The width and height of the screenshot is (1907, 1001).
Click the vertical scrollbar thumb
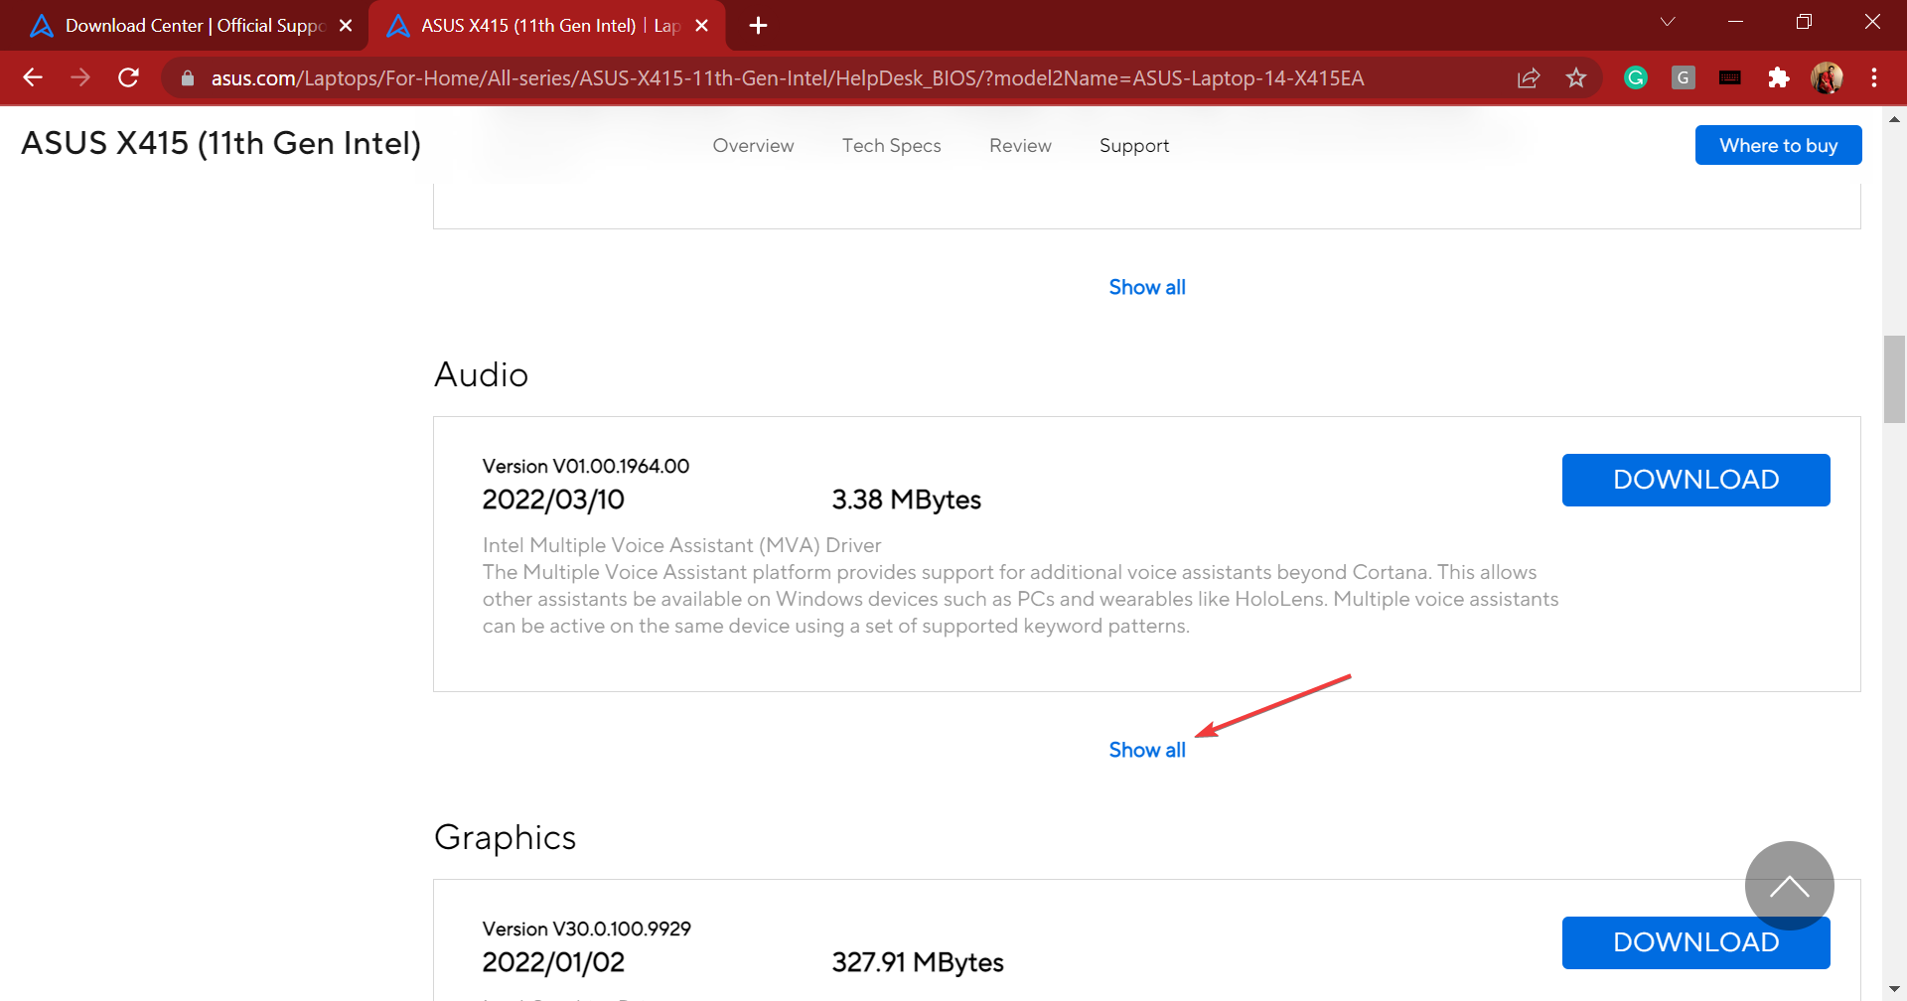pos(1894,379)
